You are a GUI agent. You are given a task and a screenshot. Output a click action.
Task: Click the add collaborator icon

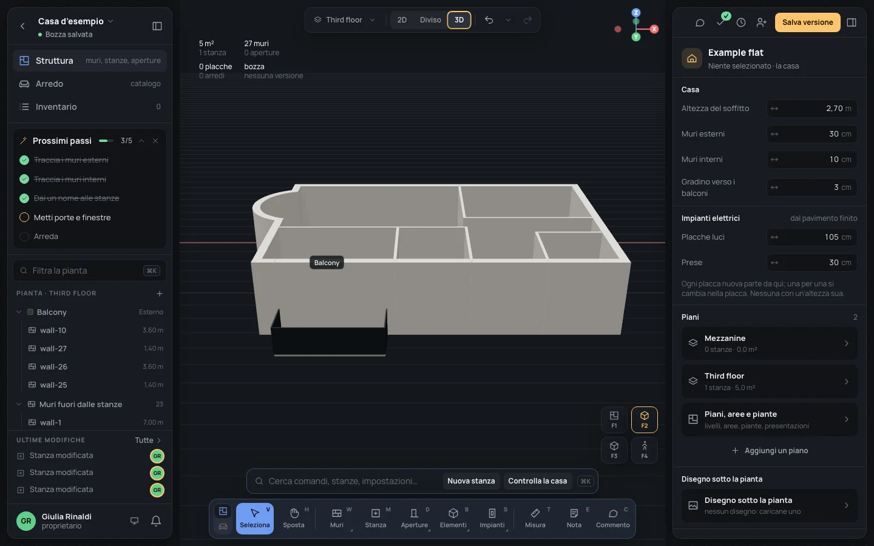762,22
